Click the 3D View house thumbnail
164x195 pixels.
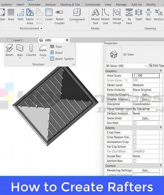114,54
